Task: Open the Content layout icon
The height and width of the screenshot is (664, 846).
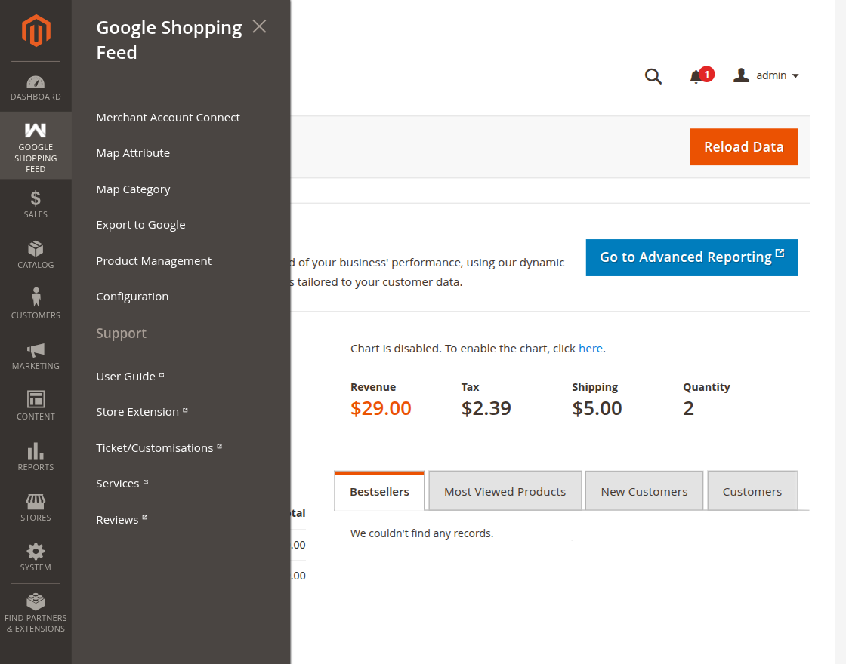Action: 36,399
